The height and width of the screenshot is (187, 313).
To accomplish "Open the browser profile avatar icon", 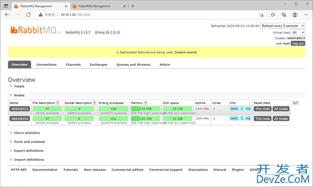I will [x=295, y=15].
